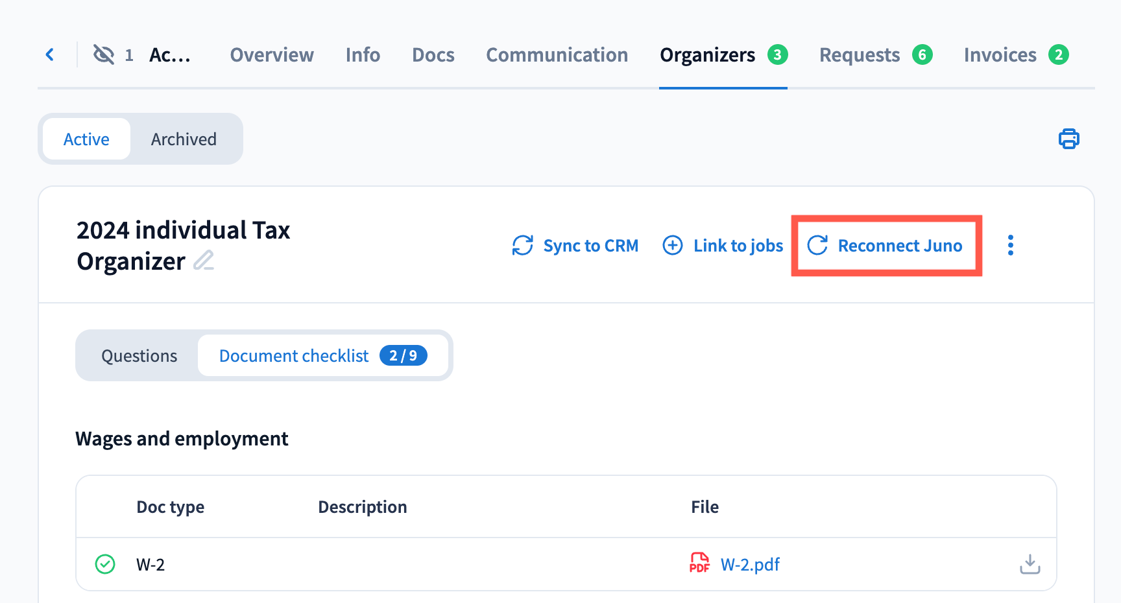Edit organizer name with pencil icon
This screenshot has width=1121, height=603.
click(204, 261)
